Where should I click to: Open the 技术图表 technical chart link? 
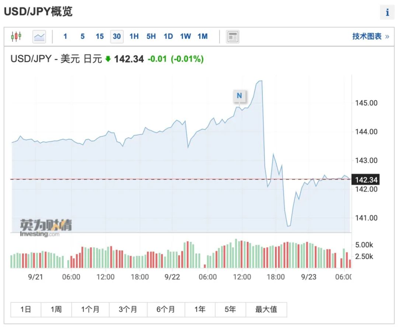370,36
